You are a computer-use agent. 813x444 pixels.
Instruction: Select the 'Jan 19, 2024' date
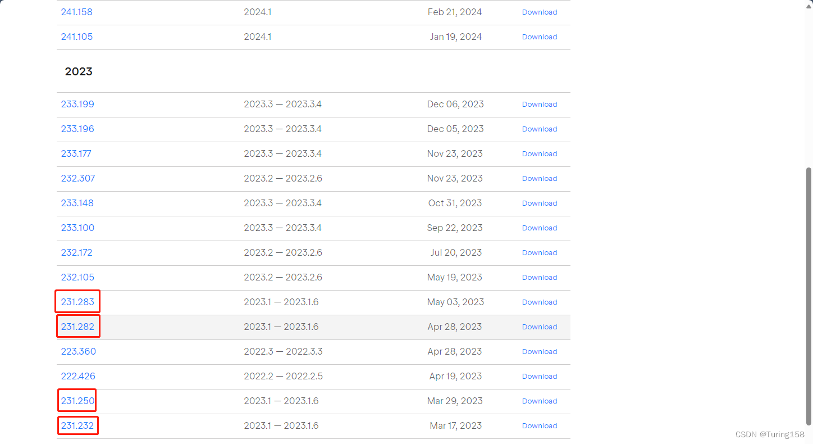456,37
